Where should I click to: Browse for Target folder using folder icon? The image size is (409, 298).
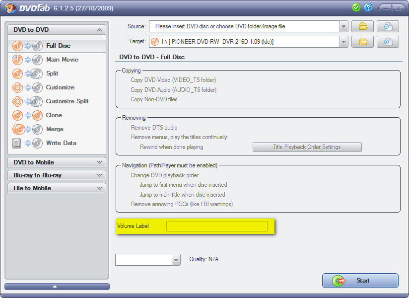362,42
